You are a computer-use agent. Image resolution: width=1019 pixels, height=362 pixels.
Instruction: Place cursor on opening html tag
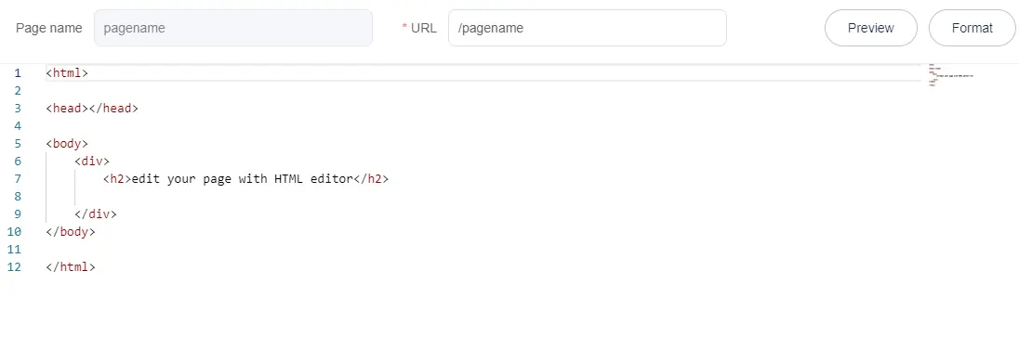point(67,72)
